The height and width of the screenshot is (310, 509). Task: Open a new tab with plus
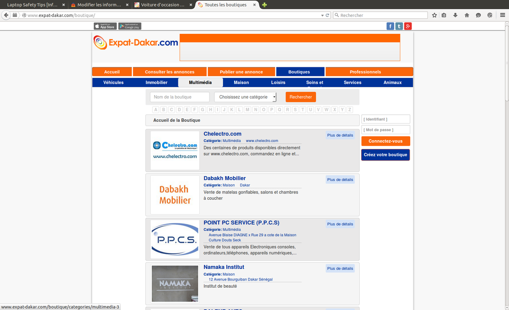click(x=264, y=5)
